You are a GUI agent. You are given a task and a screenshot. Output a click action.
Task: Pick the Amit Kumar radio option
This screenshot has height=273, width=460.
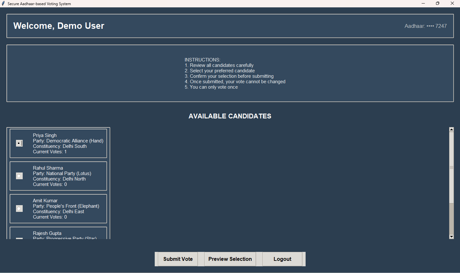[19, 209]
